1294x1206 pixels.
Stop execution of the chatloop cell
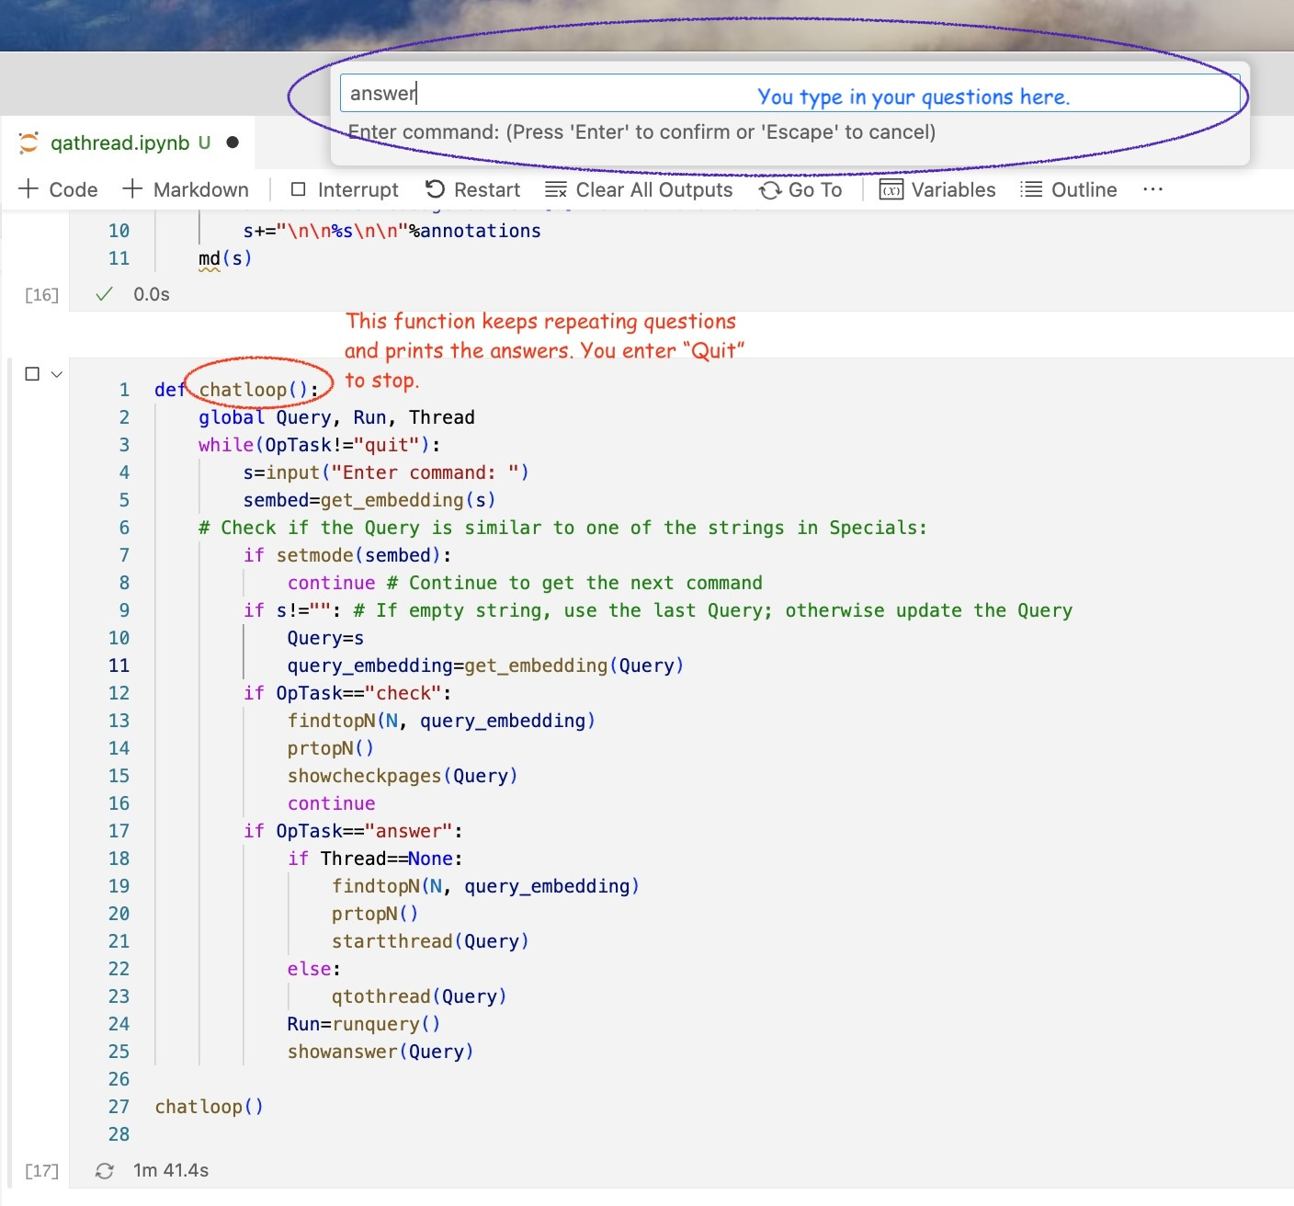tap(32, 374)
